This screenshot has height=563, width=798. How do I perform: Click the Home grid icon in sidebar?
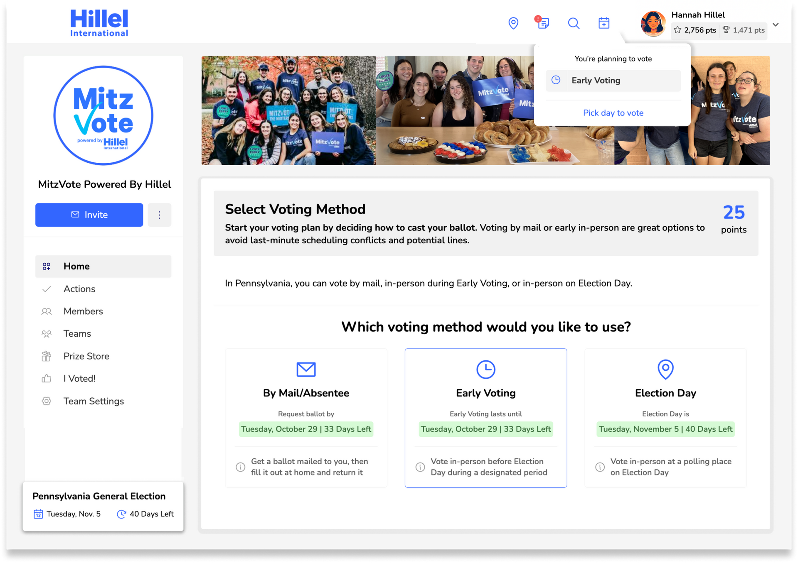[x=47, y=266]
